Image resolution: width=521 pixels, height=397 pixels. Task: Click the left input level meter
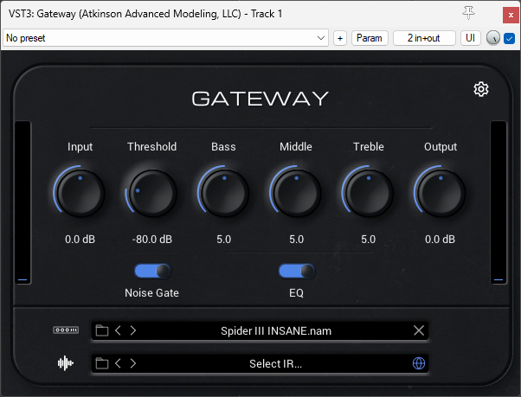[x=23, y=202]
